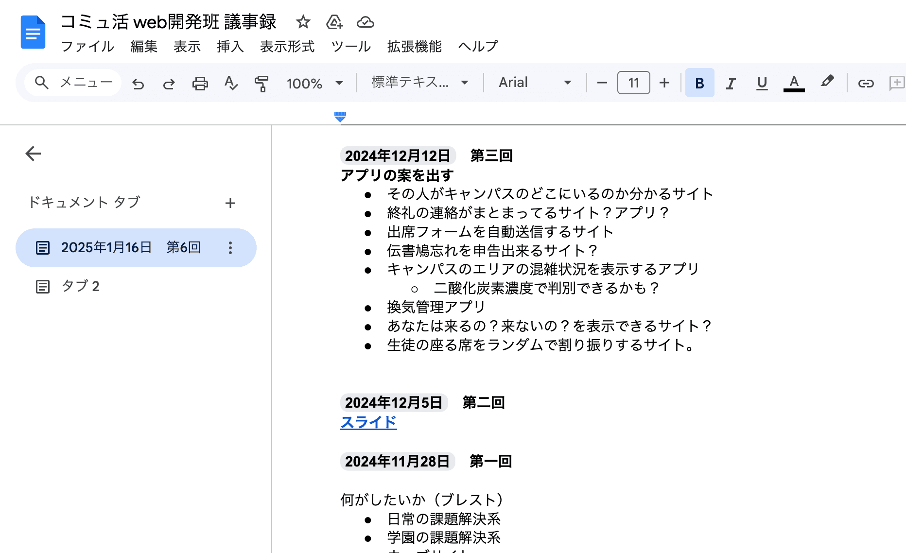Image resolution: width=906 pixels, height=553 pixels.
Task: Open options menu for tab 2025年1月16日 第6回
Action: (x=229, y=247)
